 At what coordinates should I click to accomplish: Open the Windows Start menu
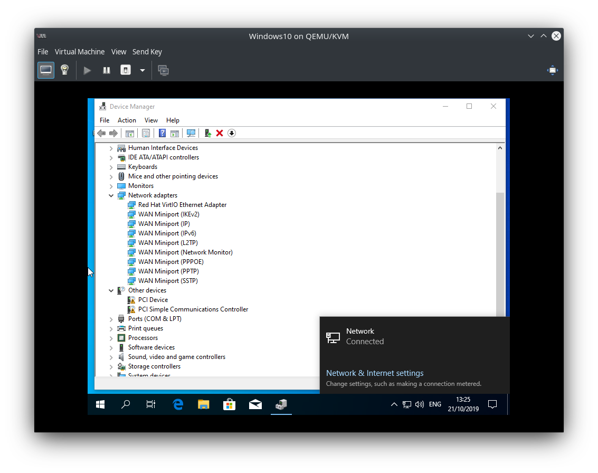pyautogui.click(x=100, y=404)
